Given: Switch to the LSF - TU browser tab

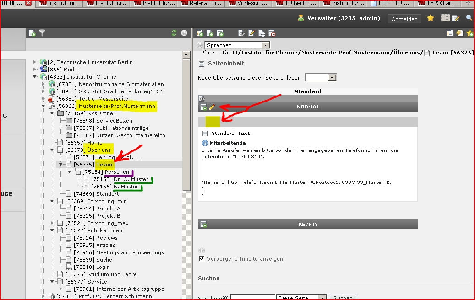Looking at the screenshot, I should tap(390, 4).
